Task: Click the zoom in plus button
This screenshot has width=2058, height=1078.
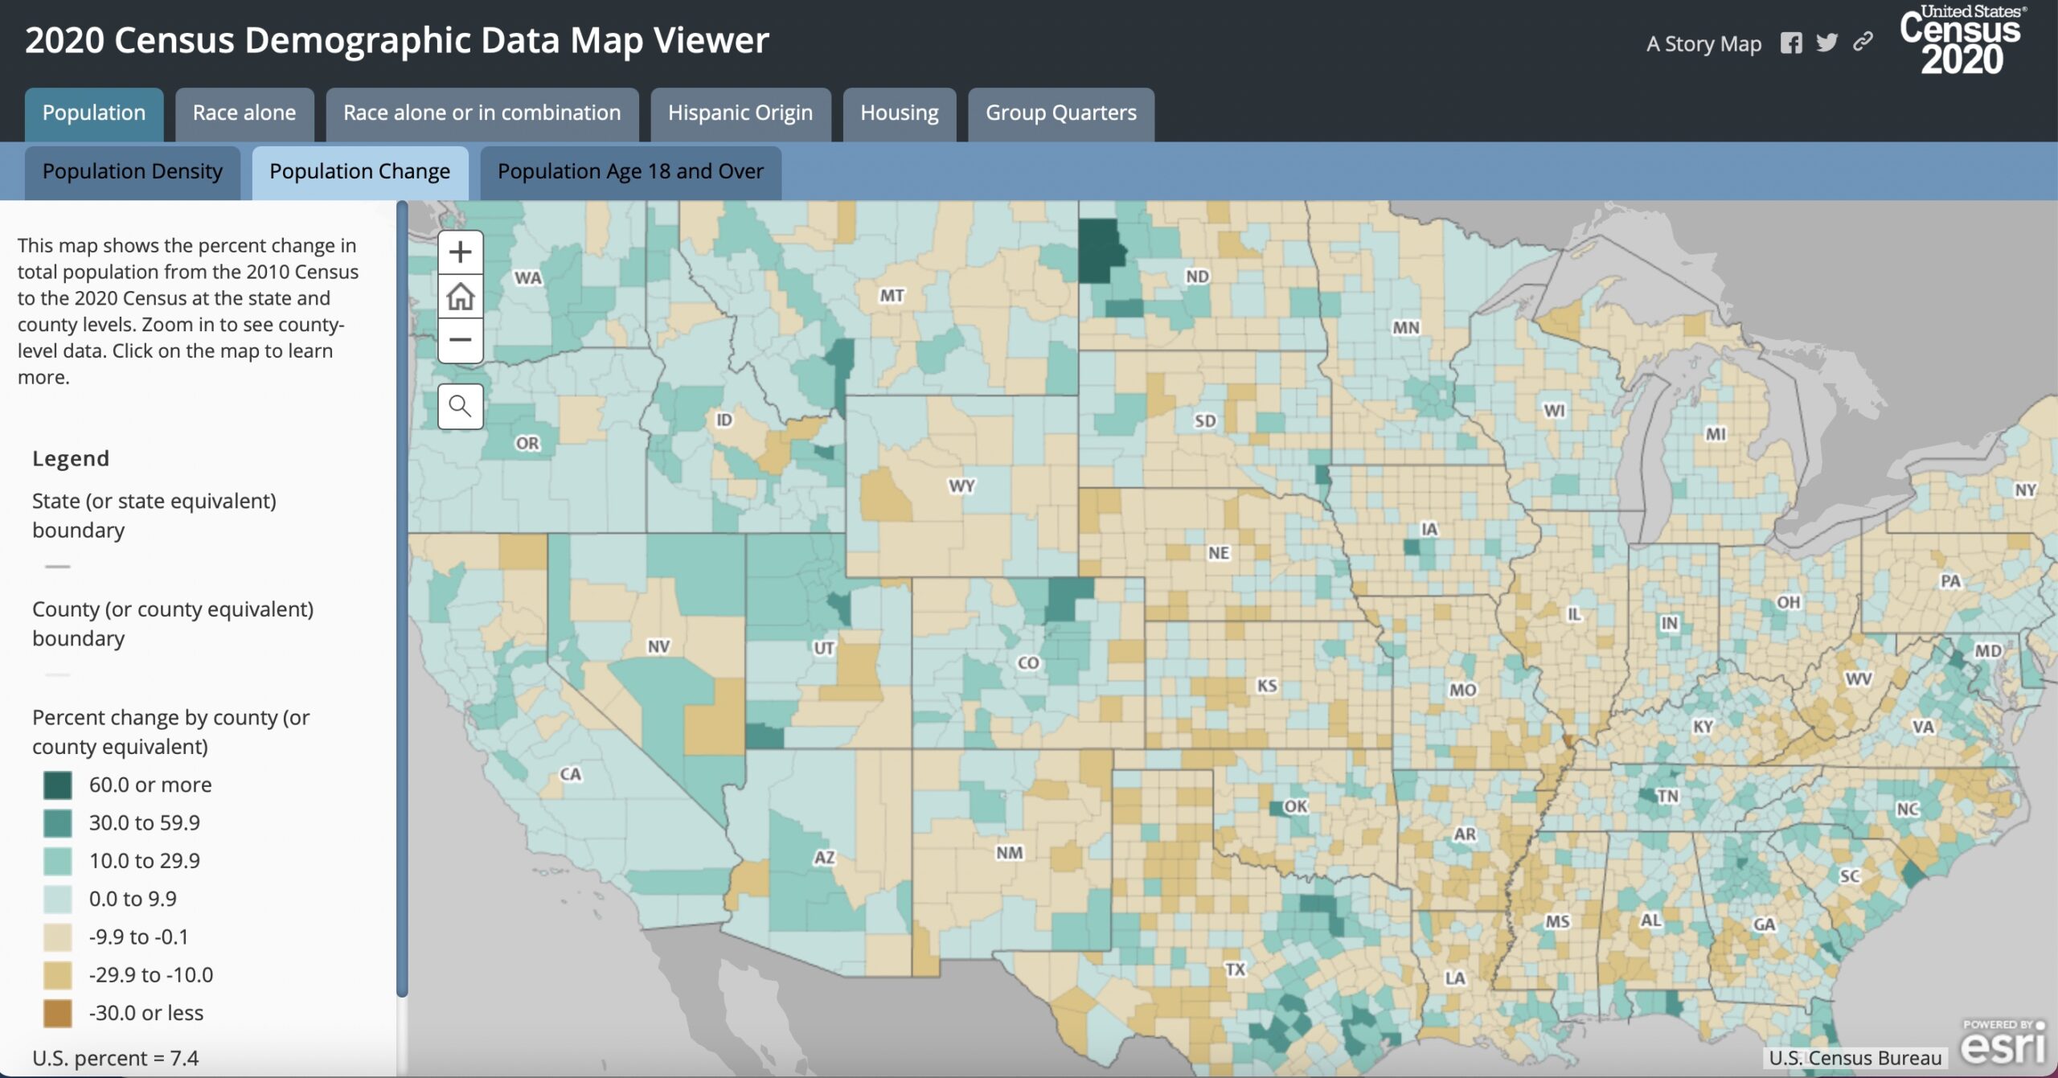Action: [x=460, y=252]
